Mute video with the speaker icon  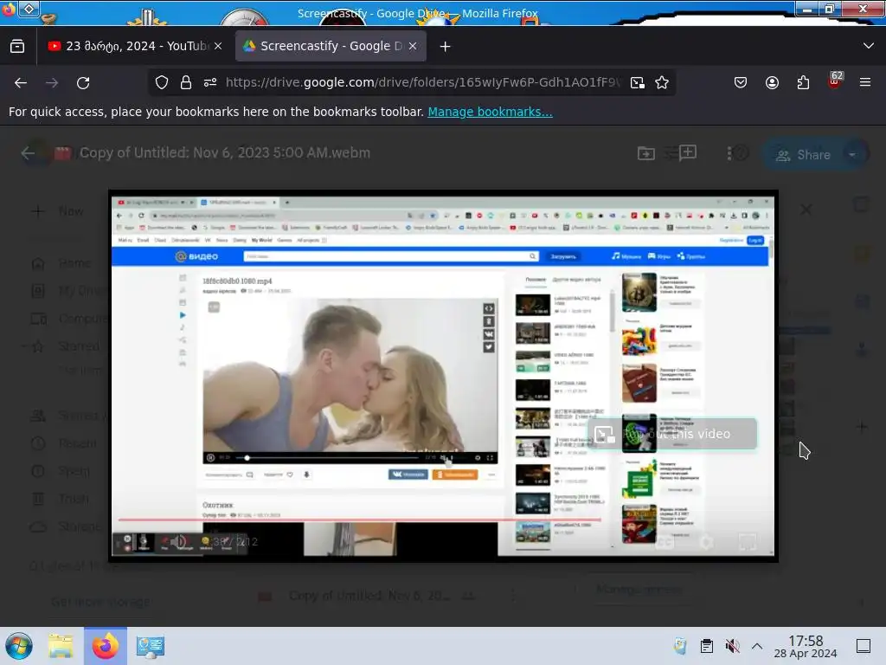click(x=180, y=542)
